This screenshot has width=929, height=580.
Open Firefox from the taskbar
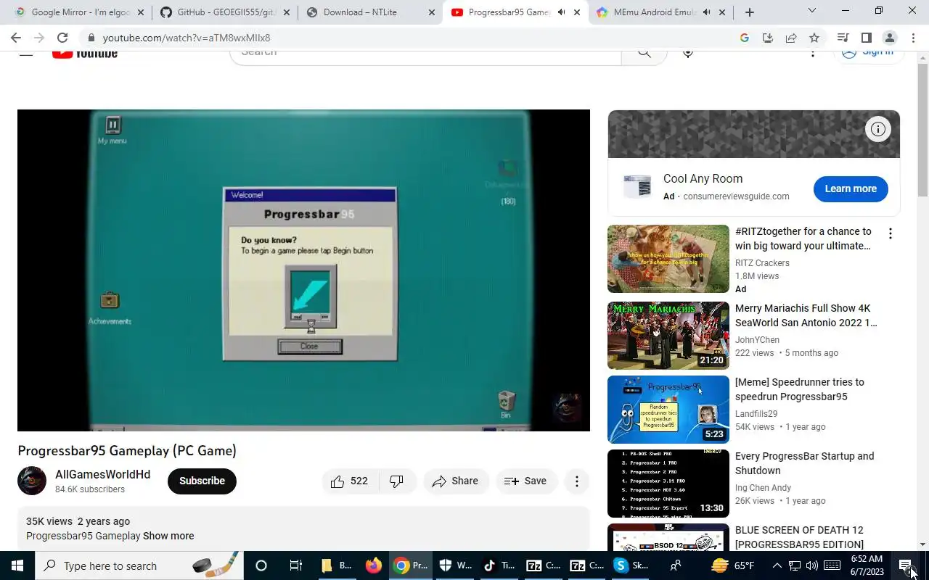[x=374, y=565]
